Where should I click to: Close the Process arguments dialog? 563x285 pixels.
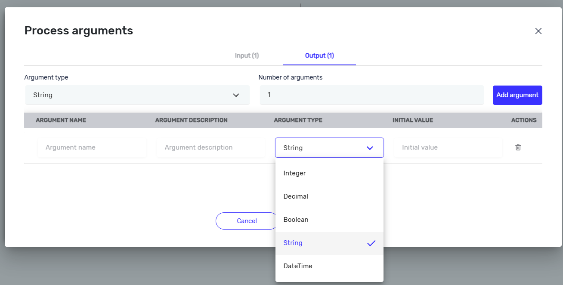tap(538, 31)
